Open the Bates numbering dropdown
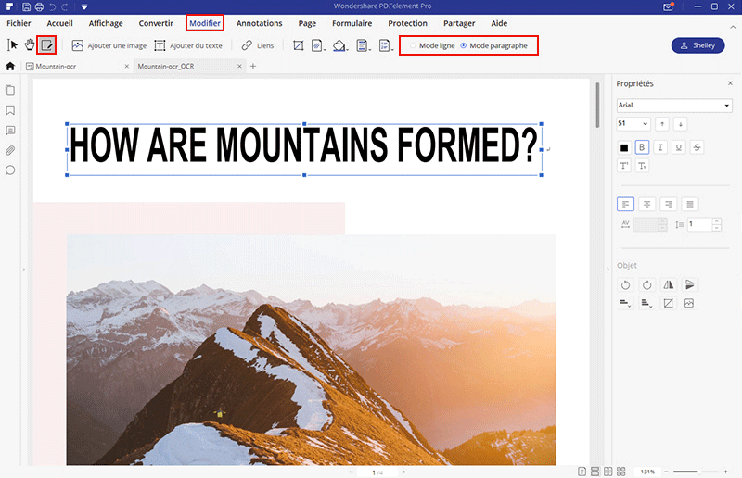This screenshot has height=478, width=742. tap(386, 46)
